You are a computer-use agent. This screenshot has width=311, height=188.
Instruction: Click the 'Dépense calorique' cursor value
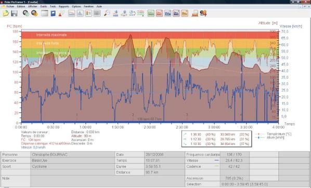46,143
